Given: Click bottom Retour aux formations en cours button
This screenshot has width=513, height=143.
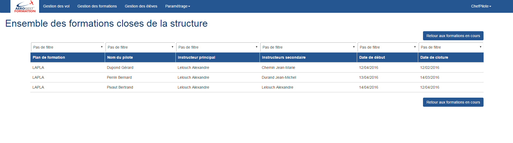Looking at the screenshot, I should 453,102.
